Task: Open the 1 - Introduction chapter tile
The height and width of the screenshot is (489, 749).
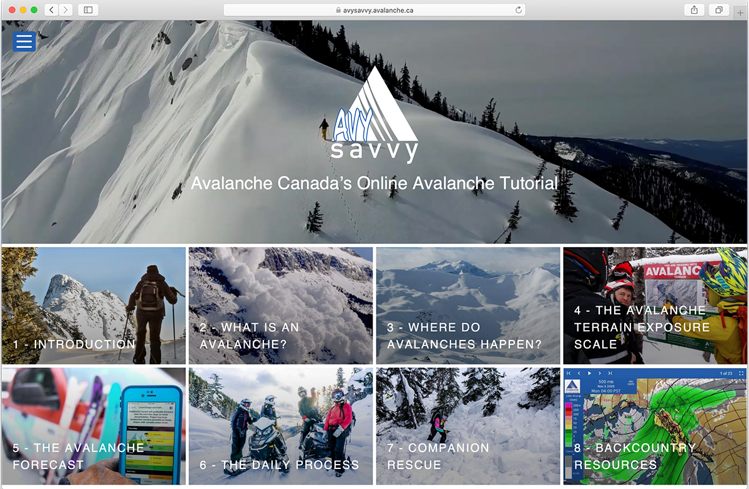Action: (x=94, y=306)
